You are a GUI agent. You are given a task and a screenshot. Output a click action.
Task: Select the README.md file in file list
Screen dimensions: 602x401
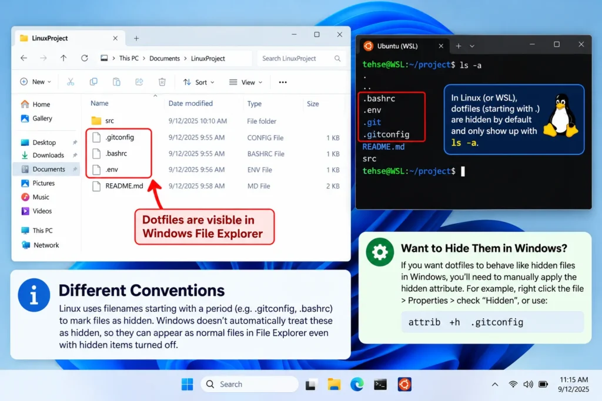coord(216,186)
